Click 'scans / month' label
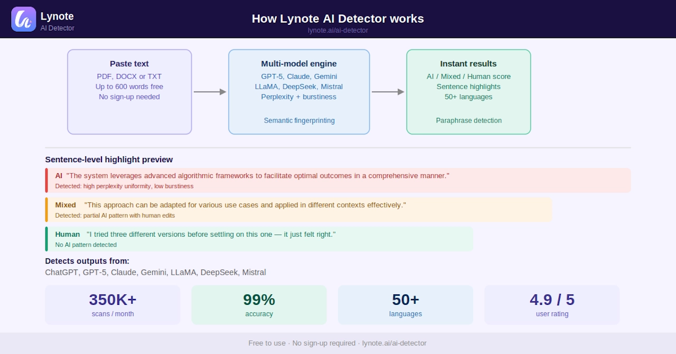The image size is (676, 354). click(x=112, y=314)
